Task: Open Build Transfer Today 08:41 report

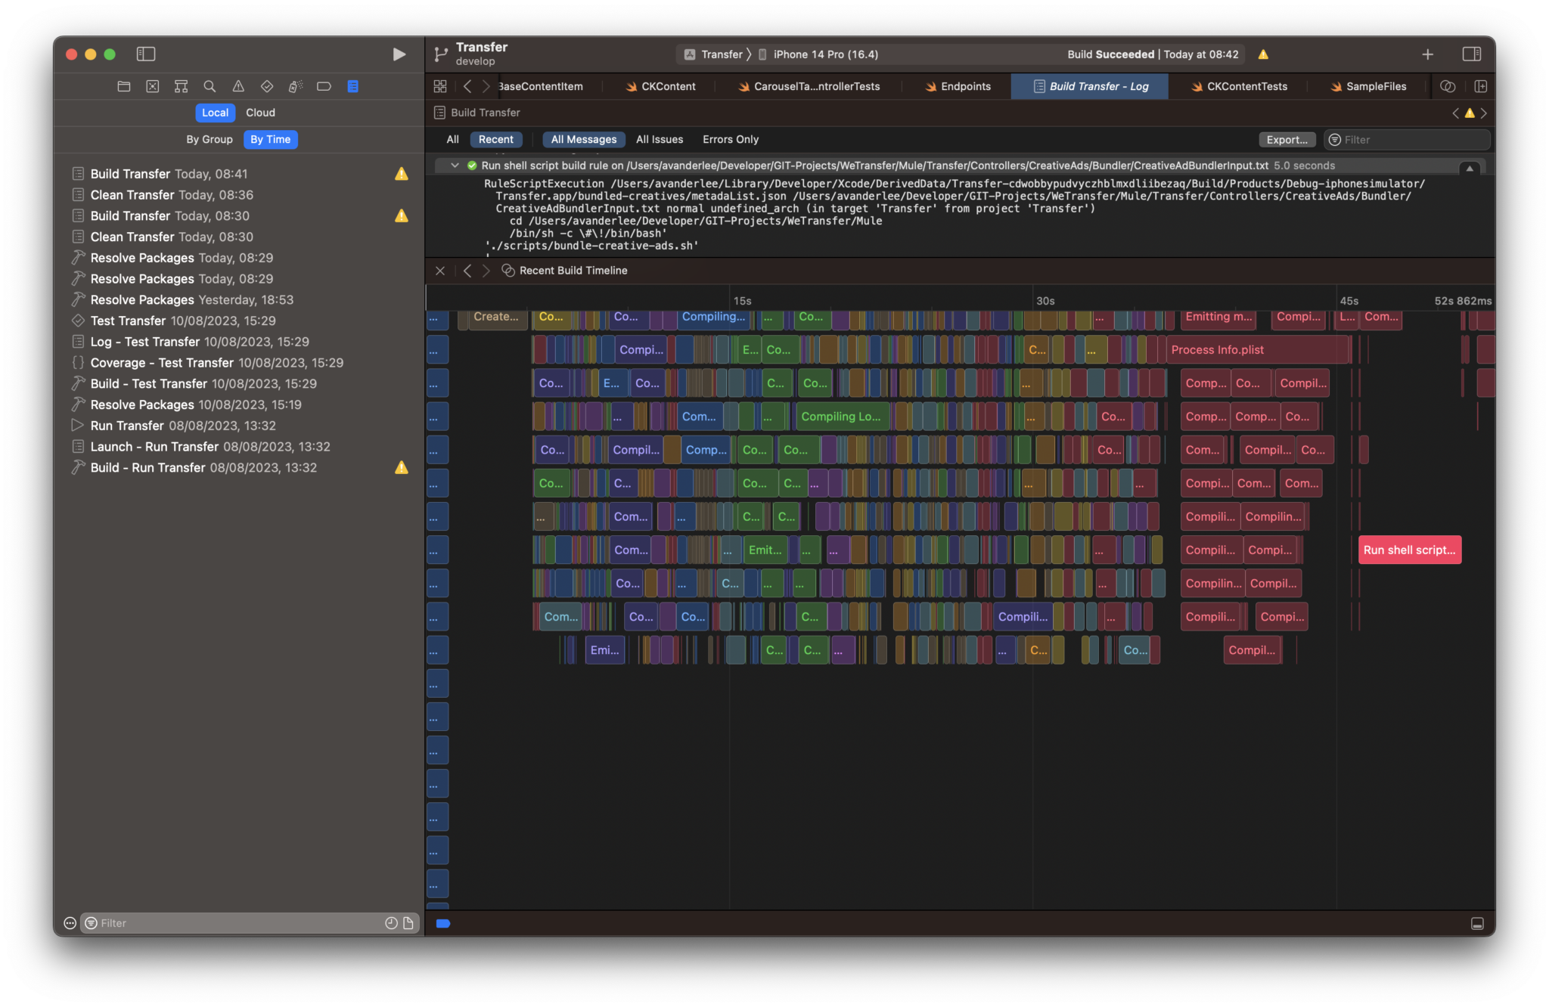Action: [239, 174]
